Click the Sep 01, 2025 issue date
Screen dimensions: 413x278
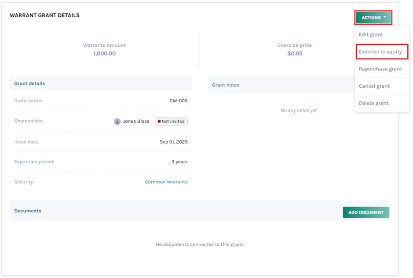pos(174,142)
